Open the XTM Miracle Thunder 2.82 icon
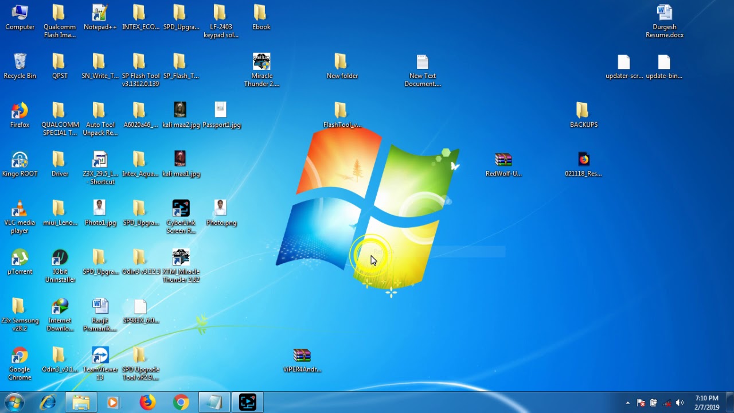Viewport: 734px width, 413px height. coord(181,266)
